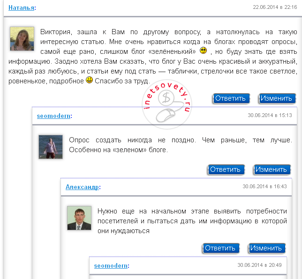Reply to seomodern's comment about «зеленом» блоге
Screen dimensions: 302x279
click(226, 169)
